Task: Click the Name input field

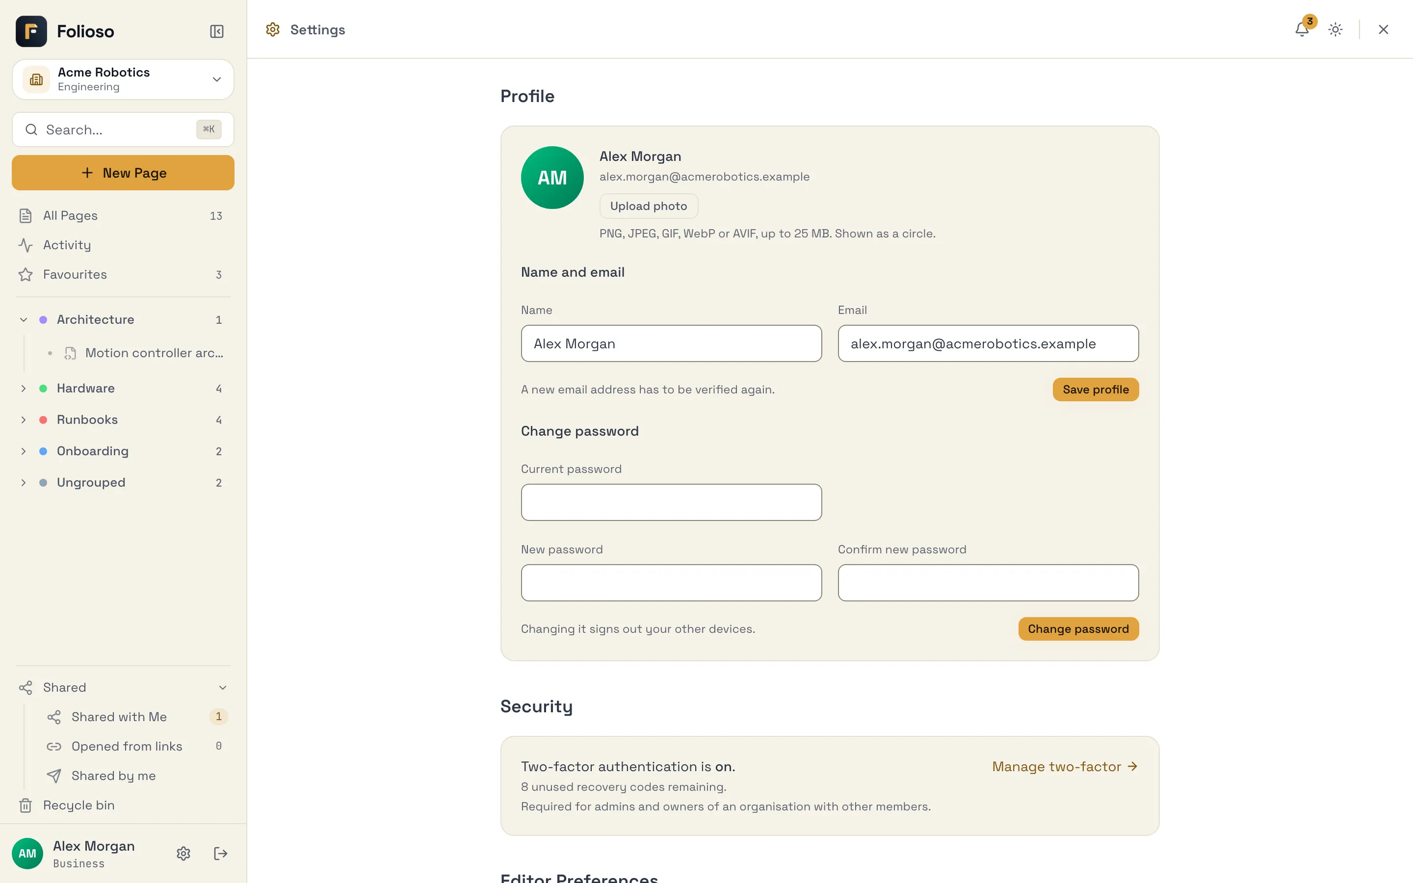Action: pyautogui.click(x=671, y=343)
